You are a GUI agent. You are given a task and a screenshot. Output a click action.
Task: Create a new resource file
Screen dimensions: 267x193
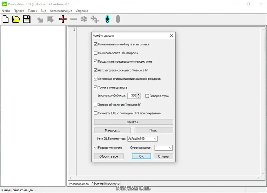pyautogui.click(x=5, y=19)
